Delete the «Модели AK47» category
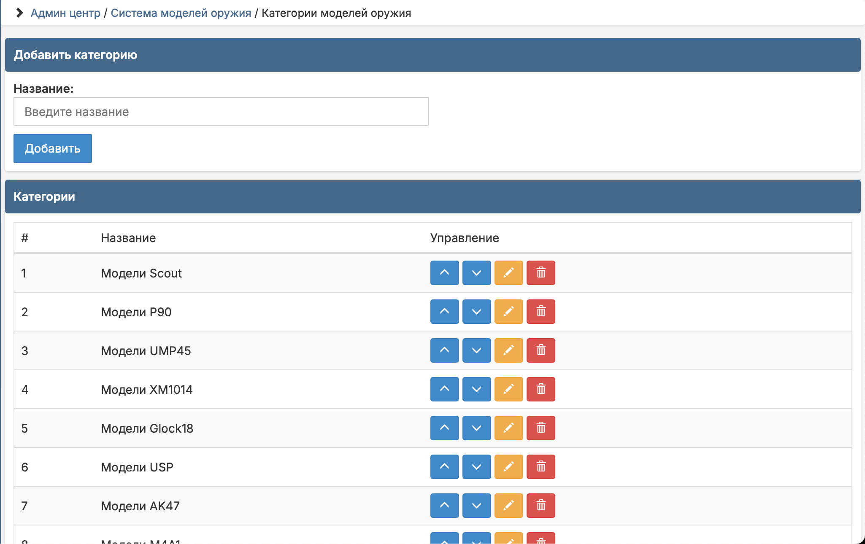Viewport: 865px width, 544px height. (x=541, y=506)
